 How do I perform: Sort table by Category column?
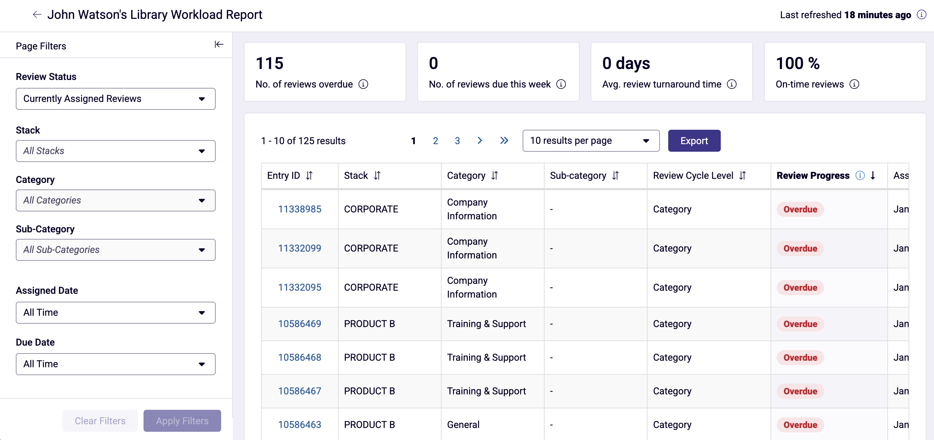point(494,175)
